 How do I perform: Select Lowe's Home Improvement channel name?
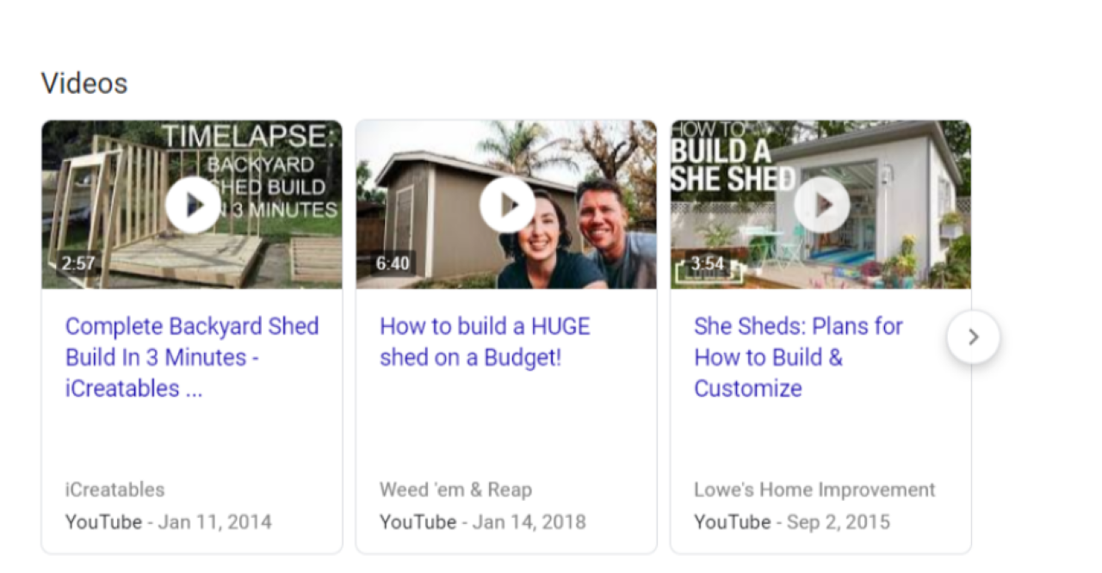coord(814,490)
